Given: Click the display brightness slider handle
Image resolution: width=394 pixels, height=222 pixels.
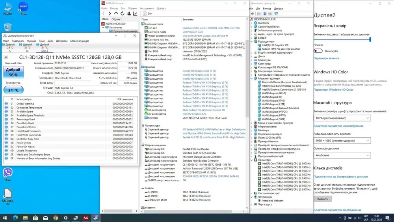Looking at the screenshot, I should click(370, 39).
